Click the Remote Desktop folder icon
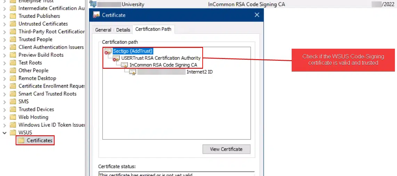 click(x=13, y=78)
